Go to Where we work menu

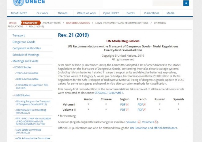(x=86, y=13)
